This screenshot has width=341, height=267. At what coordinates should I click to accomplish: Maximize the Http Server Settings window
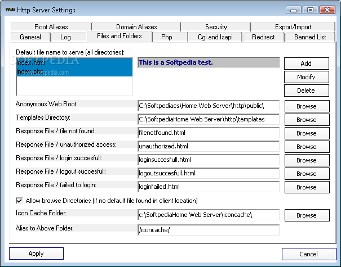coord(311,10)
